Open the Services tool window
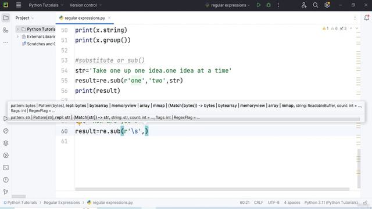The width and height of the screenshot is (372, 209). pos(6,156)
